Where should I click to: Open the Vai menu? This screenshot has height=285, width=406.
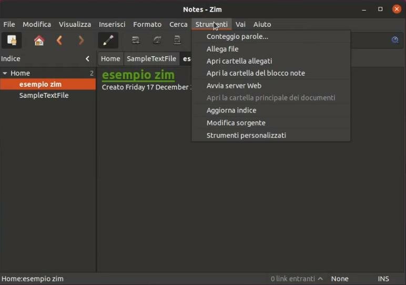coord(240,24)
